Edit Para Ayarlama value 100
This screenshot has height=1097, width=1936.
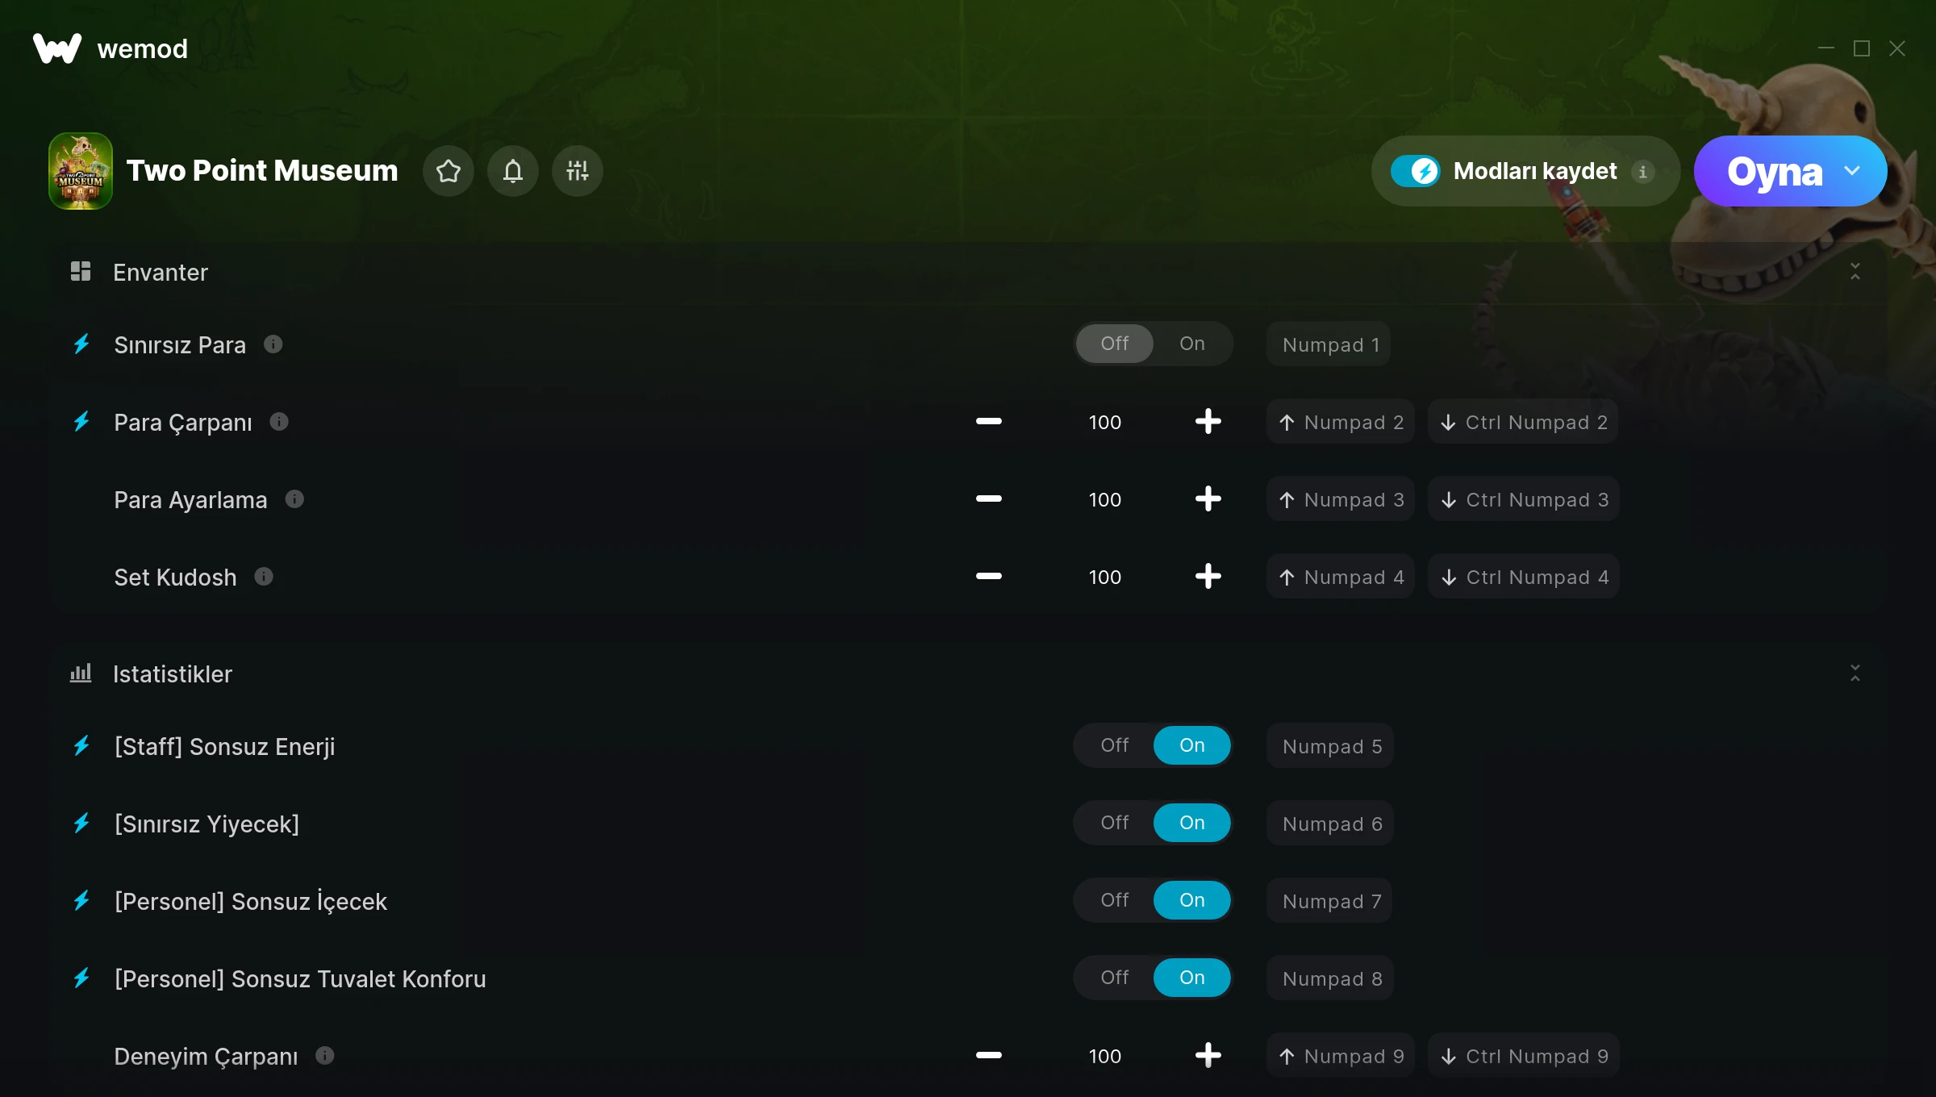pos(1105,499)
